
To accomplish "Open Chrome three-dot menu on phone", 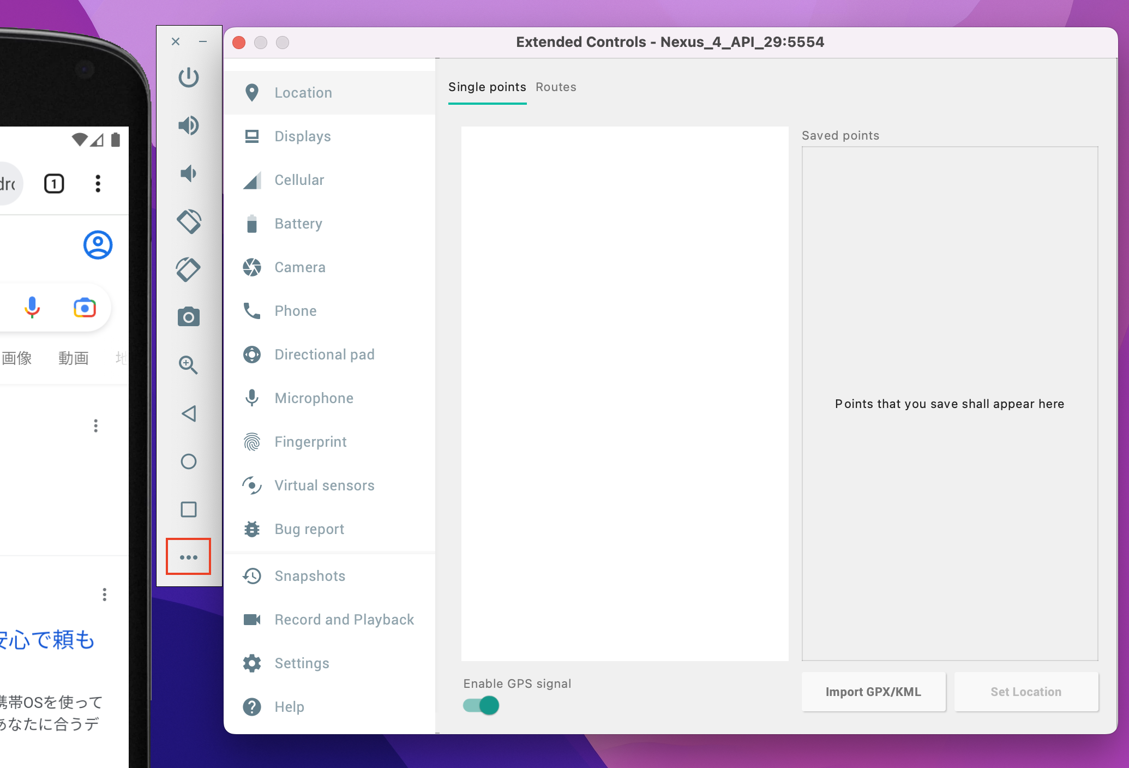I will pos(98,184).
